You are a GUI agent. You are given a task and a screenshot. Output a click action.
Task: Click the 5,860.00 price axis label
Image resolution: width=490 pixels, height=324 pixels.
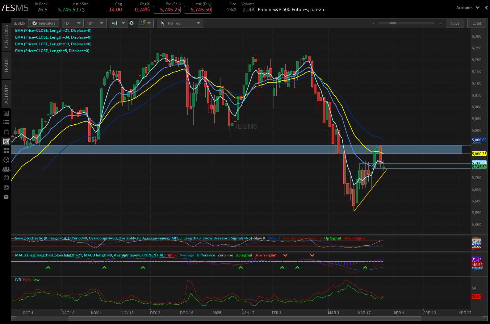tap(479, 140)
